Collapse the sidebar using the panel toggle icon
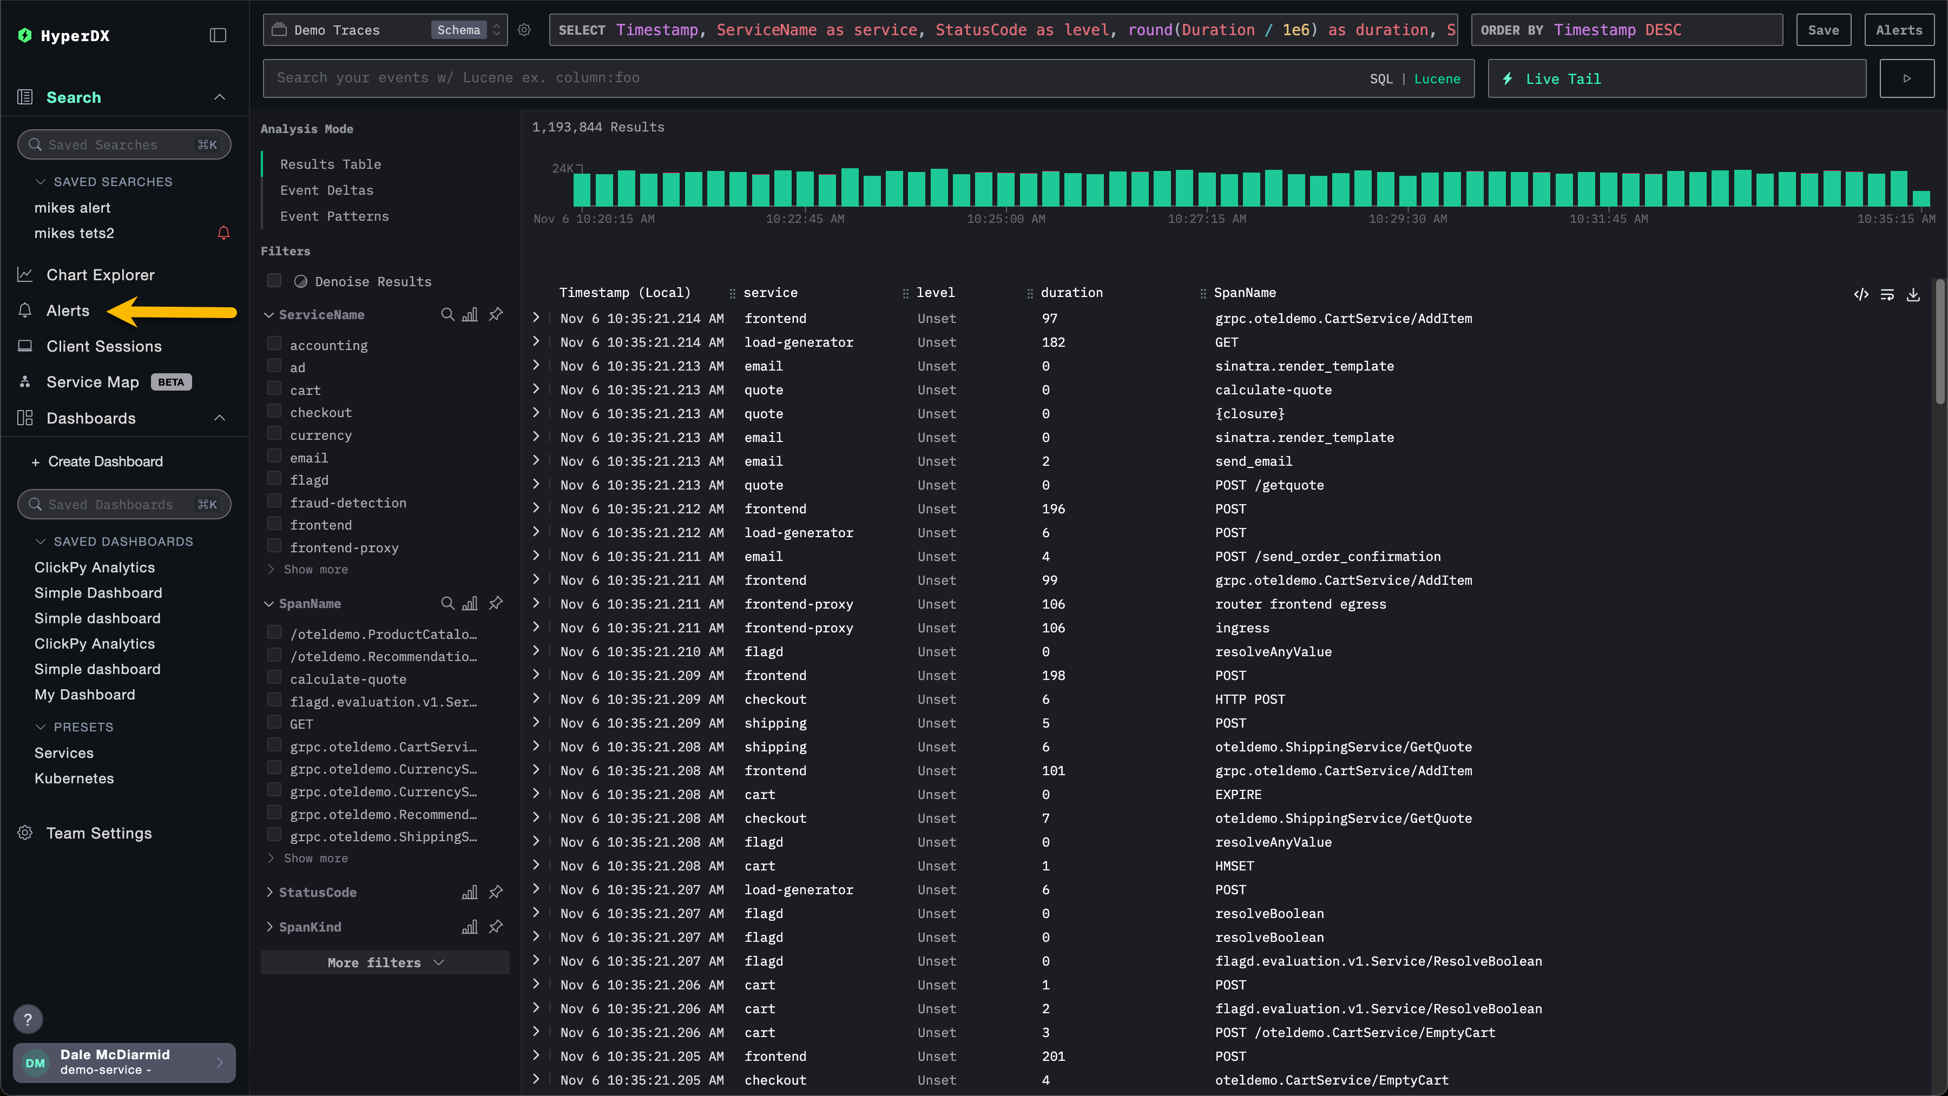This screenshot has height=1096, width=1948. (x=218, y=35)
